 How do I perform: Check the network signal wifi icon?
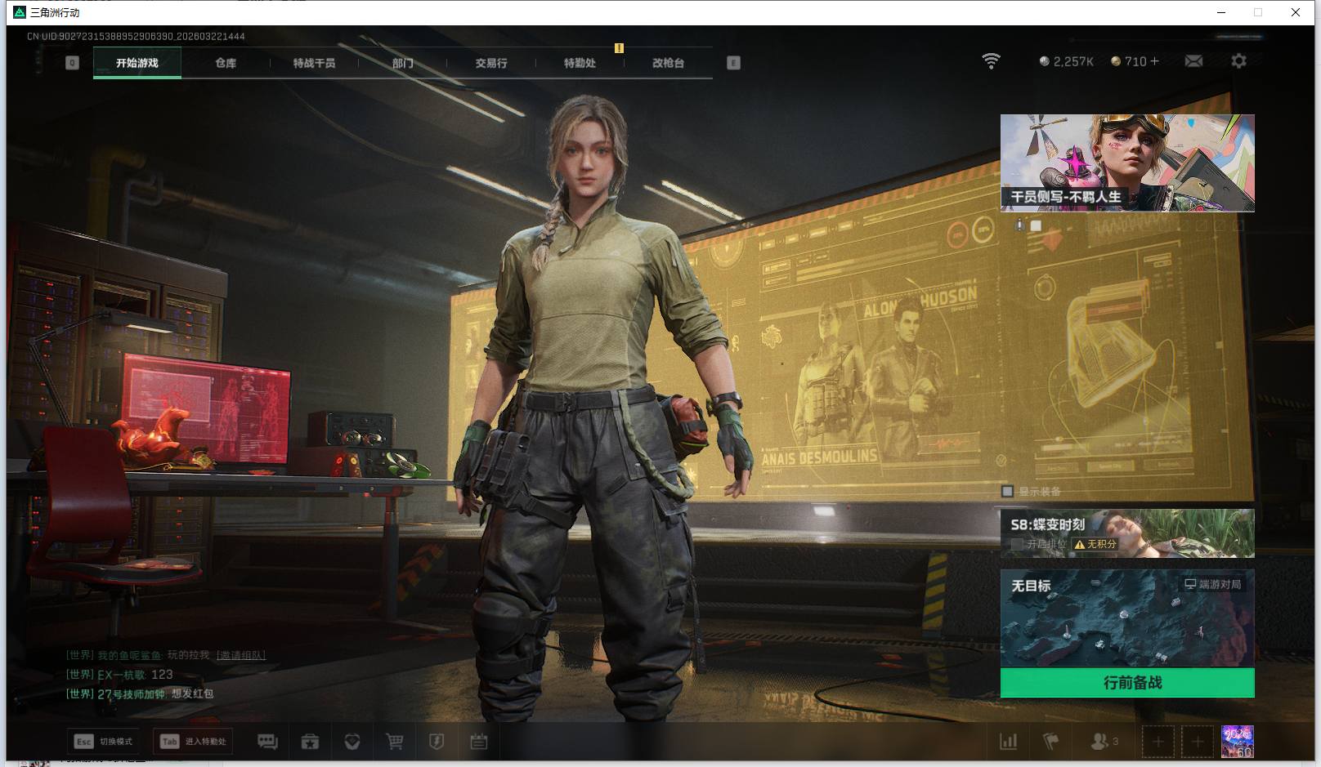991,61
